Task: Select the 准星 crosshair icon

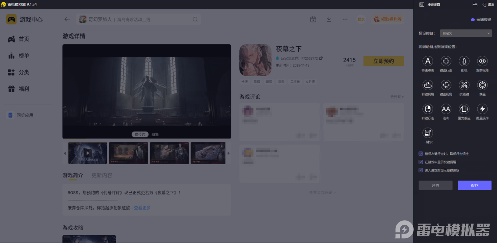Action: 482,85
